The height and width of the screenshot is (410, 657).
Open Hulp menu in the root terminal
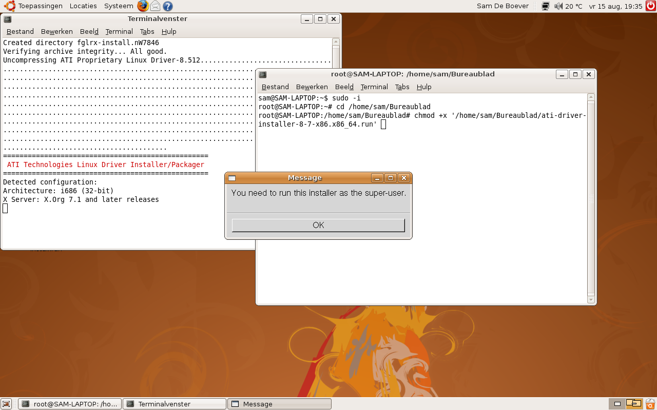point(424,87)
